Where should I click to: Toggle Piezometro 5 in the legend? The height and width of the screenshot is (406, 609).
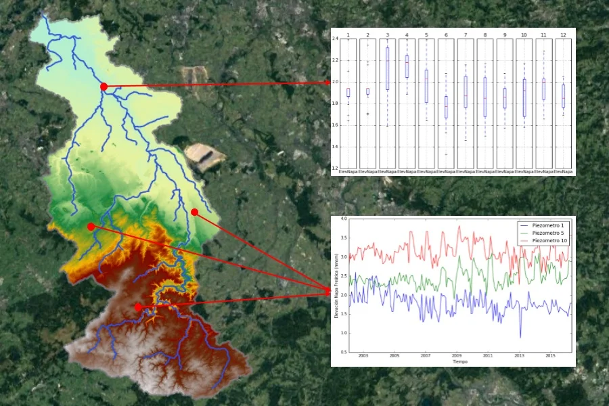click(x=548, y=233)
